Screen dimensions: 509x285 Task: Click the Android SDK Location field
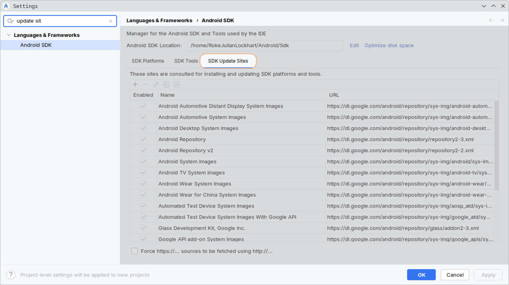(x=265, y=45)
